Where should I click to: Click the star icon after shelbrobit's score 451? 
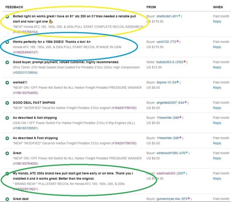coord(179,16)
